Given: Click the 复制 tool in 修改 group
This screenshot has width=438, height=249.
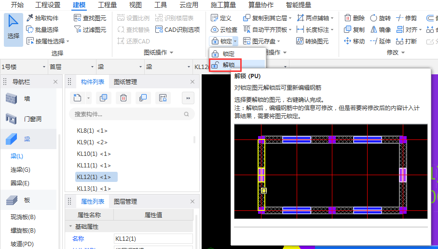Looking at the screenshot, I should click(x=355, y=29).
